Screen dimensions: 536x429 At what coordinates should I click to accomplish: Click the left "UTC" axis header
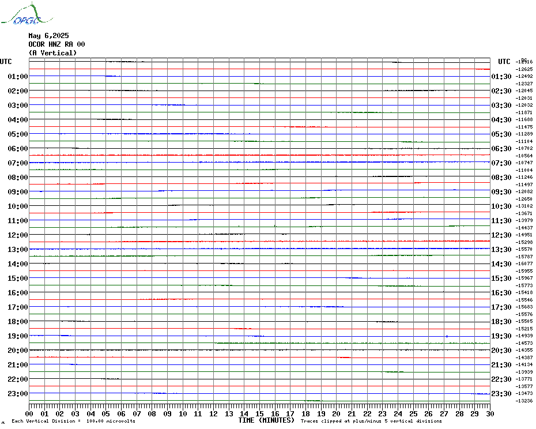pyautogui.click(x=6, y=62)
